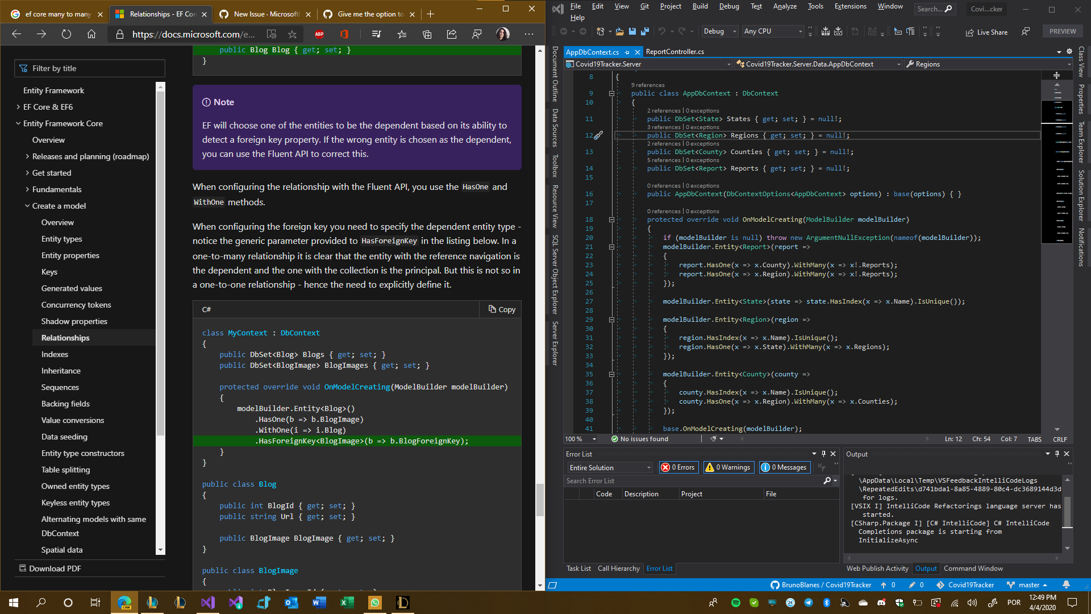The image size is (1091, 614).
Task: Open the ABP extension icon
Action: 319,34
